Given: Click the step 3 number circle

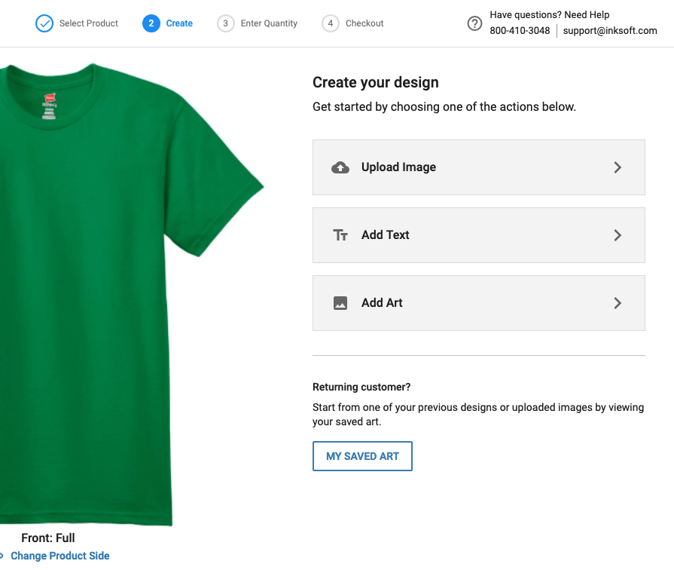Looking at the screenshot, I should [225, 23].
